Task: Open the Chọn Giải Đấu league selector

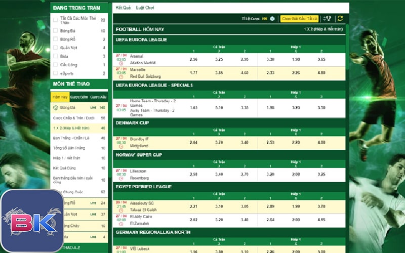Action: tap(299, 19)
